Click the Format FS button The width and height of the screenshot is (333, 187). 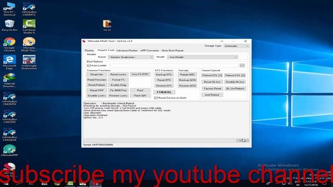(x=118, y=79)
